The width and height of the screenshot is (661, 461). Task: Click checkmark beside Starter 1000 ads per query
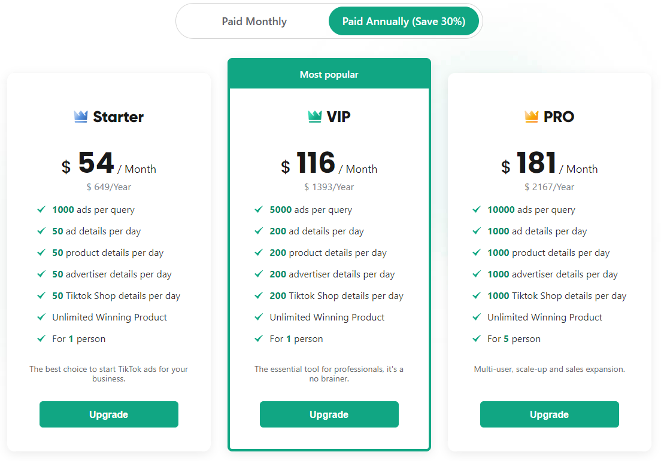coord(41,210)
